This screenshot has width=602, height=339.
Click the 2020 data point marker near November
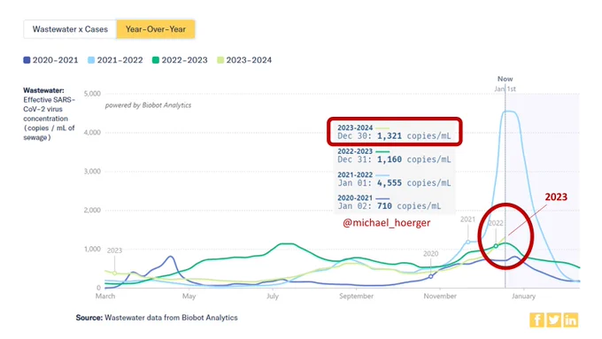pyautogui.click(x=431, y=276)
